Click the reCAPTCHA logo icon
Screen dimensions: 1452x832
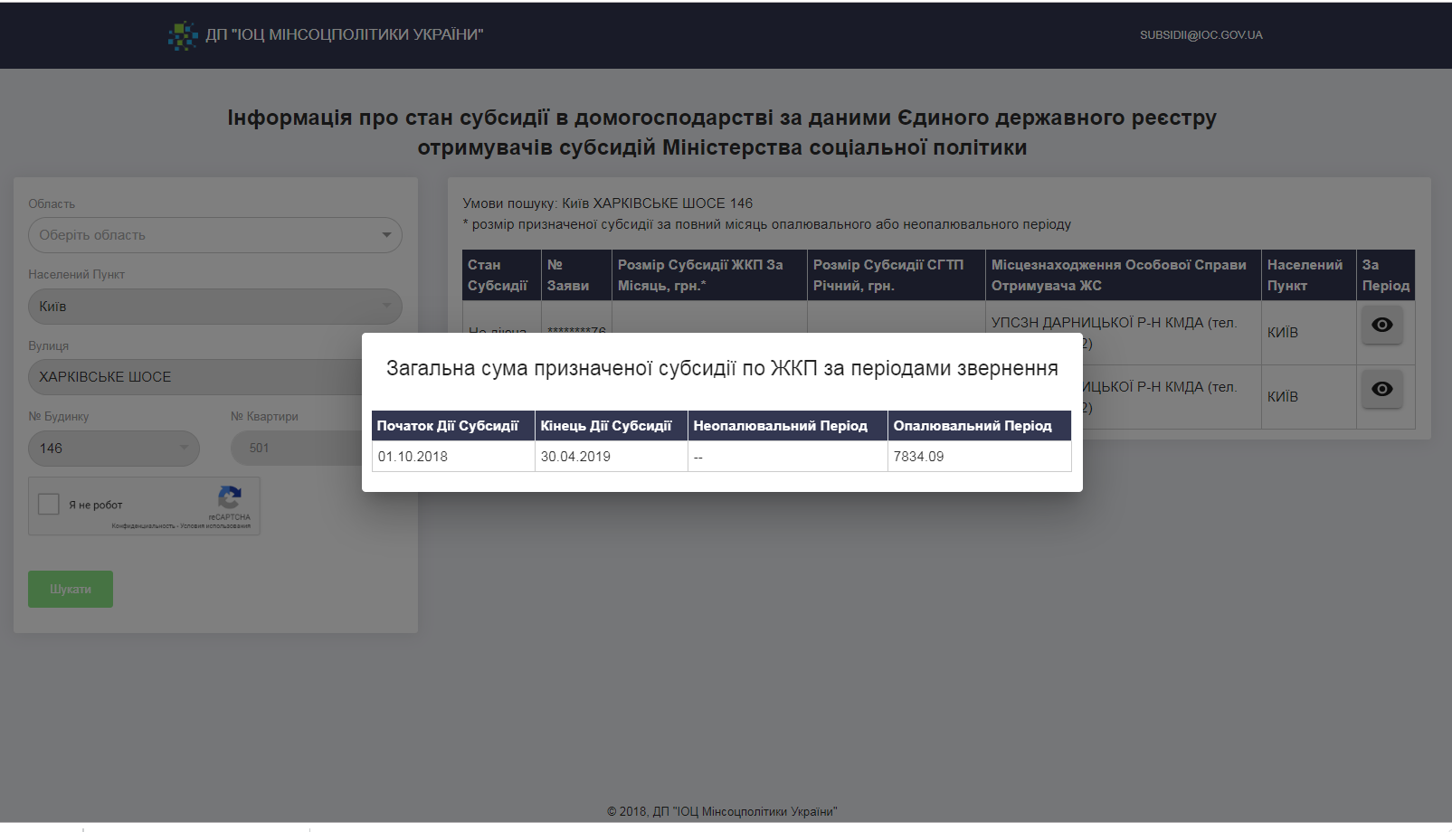(230, 497)
